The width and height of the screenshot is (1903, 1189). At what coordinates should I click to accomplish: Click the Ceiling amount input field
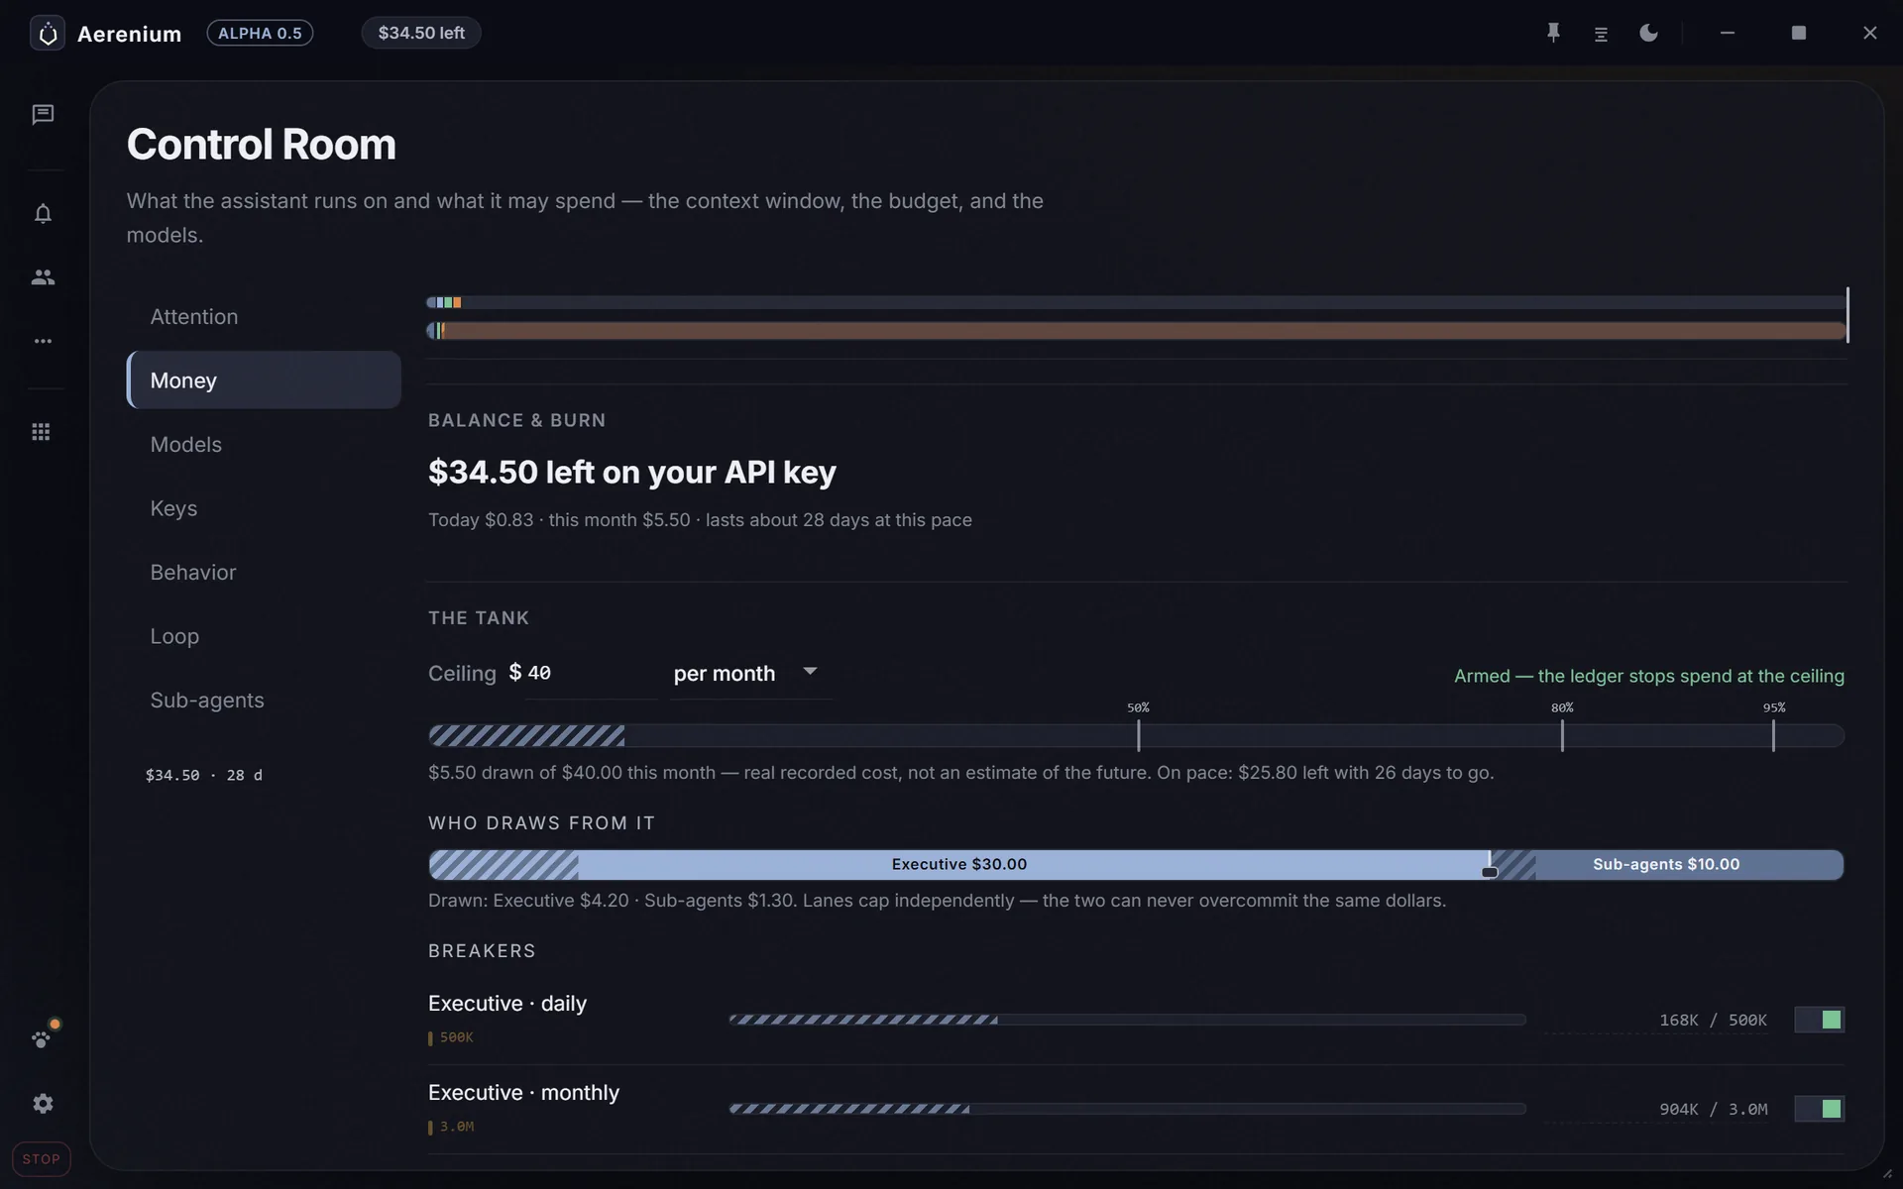coord(591,674)
